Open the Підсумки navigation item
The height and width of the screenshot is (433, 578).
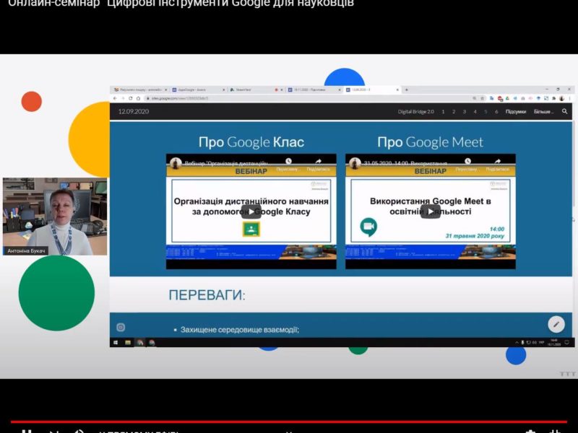[x=515, y=112]
